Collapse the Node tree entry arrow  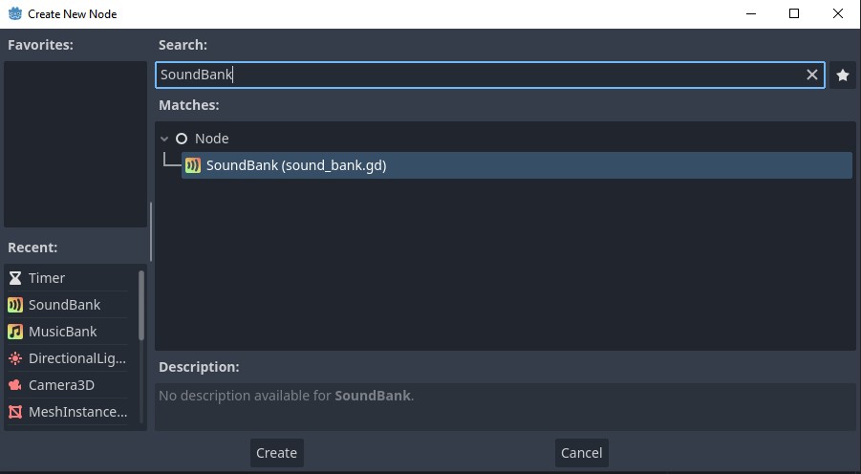(x=164, y=139)
